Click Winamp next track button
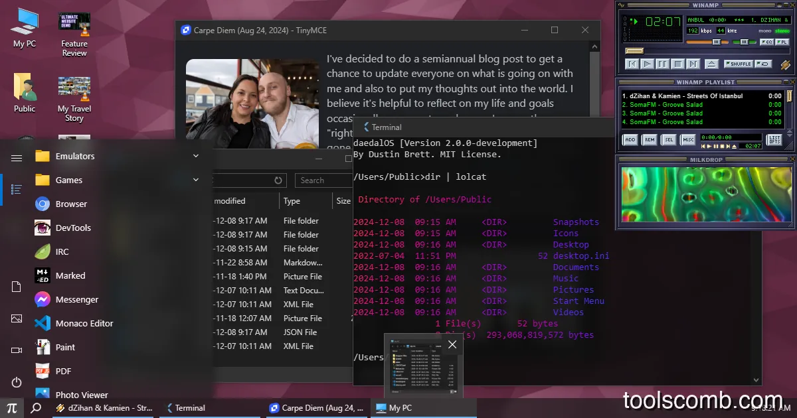Image resolution: width=797 pixels, height=418 pixels. coord(693,64)
